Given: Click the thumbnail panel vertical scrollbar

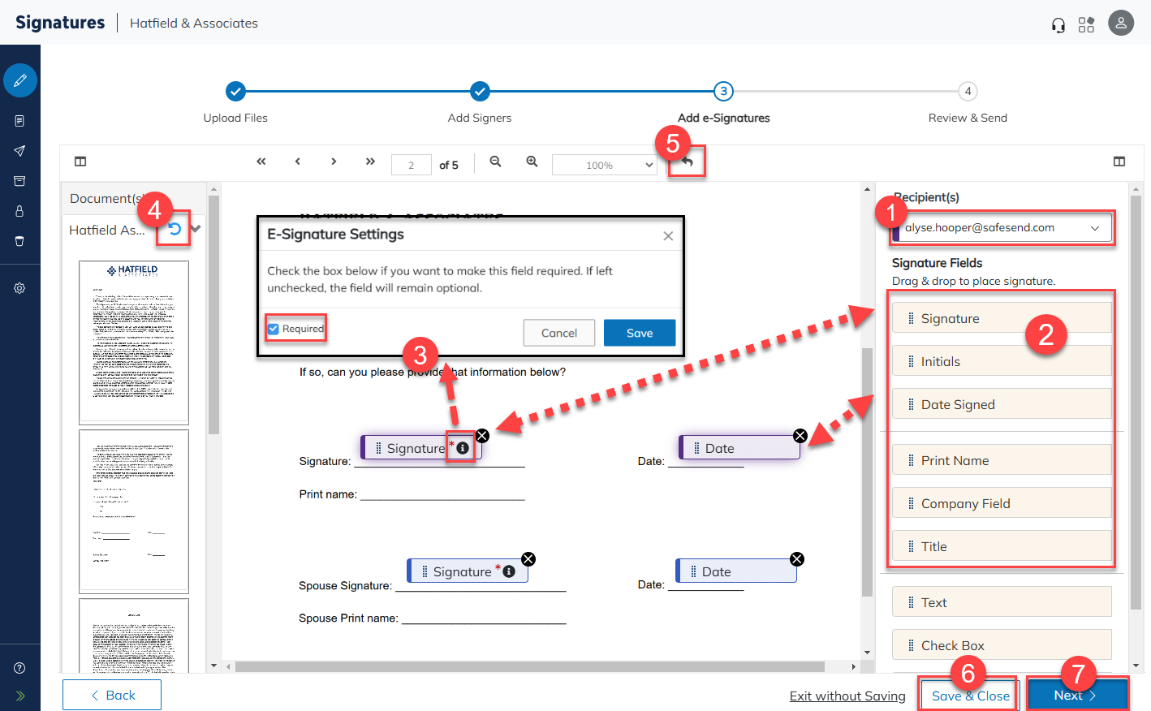Looking at the screenshot, I should click(214, 315).
